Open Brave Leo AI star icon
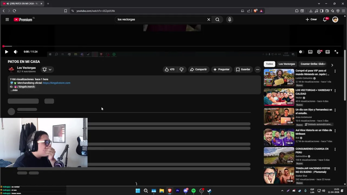Image resolution: width=347 pixels, height=195 pixels. point(332,11)
